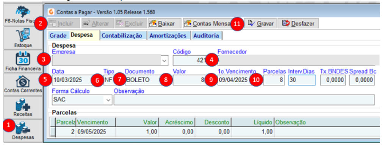Image resolution: width=382 pixels, height=145 pixels.
Task: Click the Tx.BNDES field
Action: tap(333, 80)
